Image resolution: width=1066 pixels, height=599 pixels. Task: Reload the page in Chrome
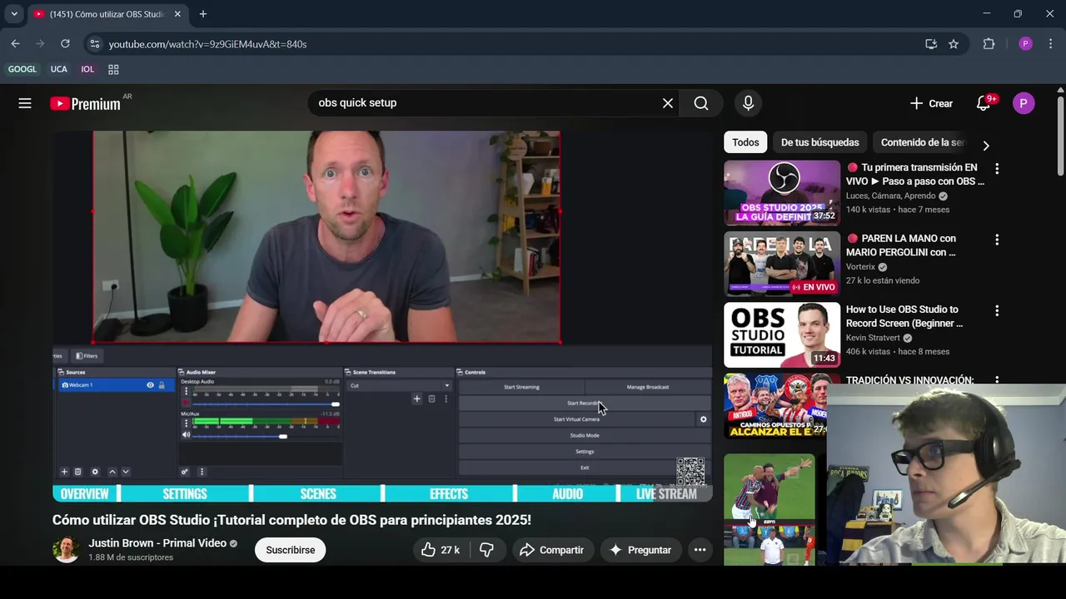click(x=65, y=43)
